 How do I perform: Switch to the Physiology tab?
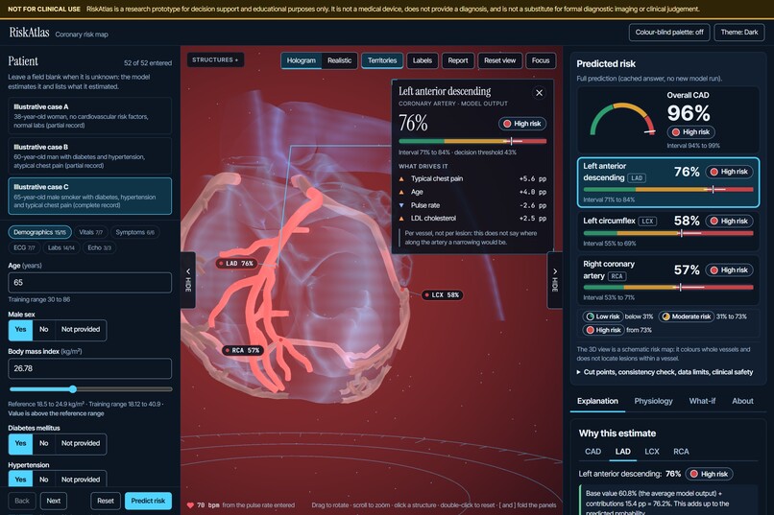click(x=653, y=401)
